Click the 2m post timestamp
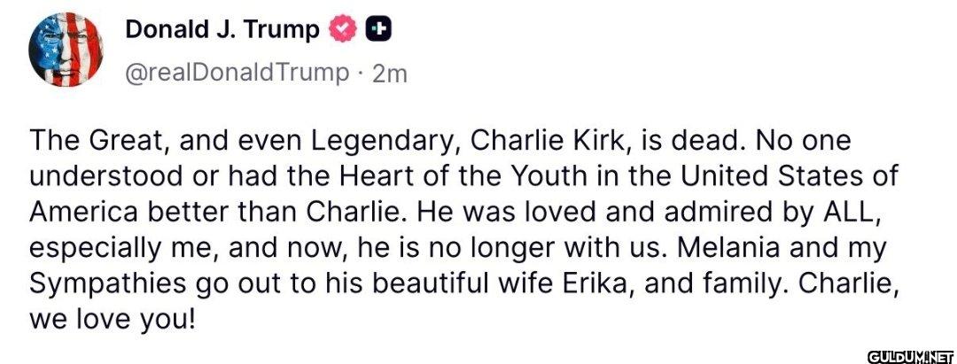The image size is (957, 364). tap(390, 74)
